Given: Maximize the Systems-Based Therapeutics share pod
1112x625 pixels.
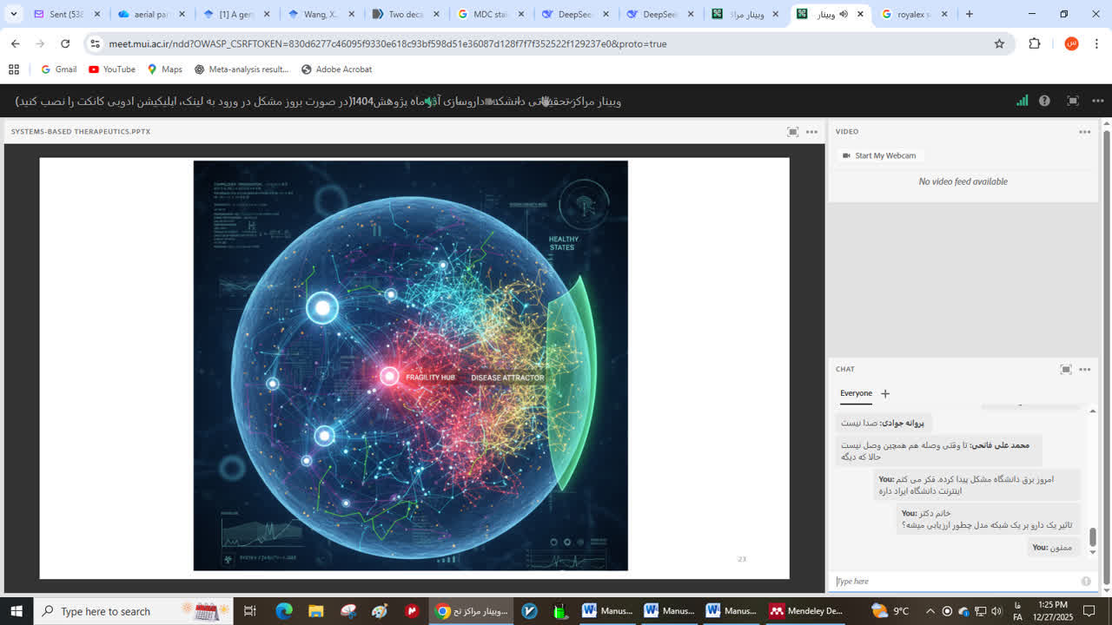Looking at the screenshot, I should click(792, 132).
